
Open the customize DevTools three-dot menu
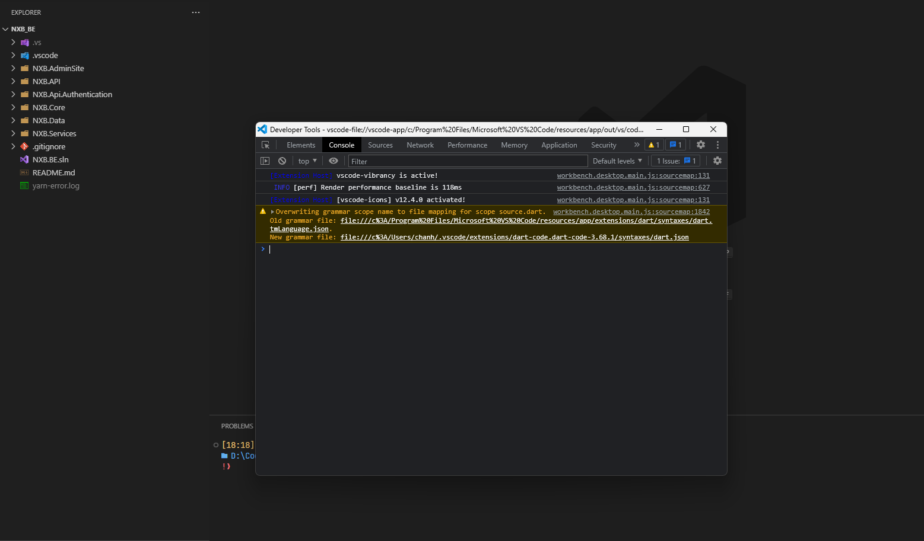(717, 145)
